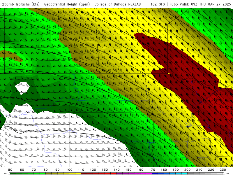
Task: Click the '120' label on the color scale
Action: point(93,170)
